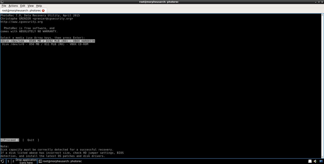
Task: Switch to workspace 2
Action: 13,161
